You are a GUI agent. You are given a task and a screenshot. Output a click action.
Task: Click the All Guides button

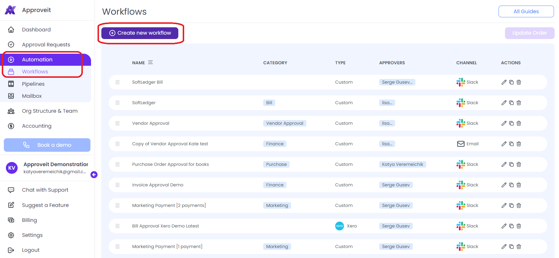(526, 11)
